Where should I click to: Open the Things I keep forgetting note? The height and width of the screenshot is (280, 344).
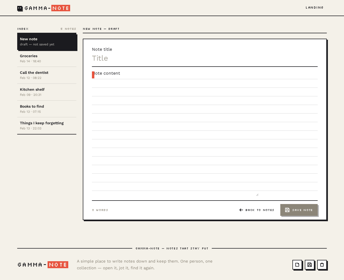(x=47, y=126)
